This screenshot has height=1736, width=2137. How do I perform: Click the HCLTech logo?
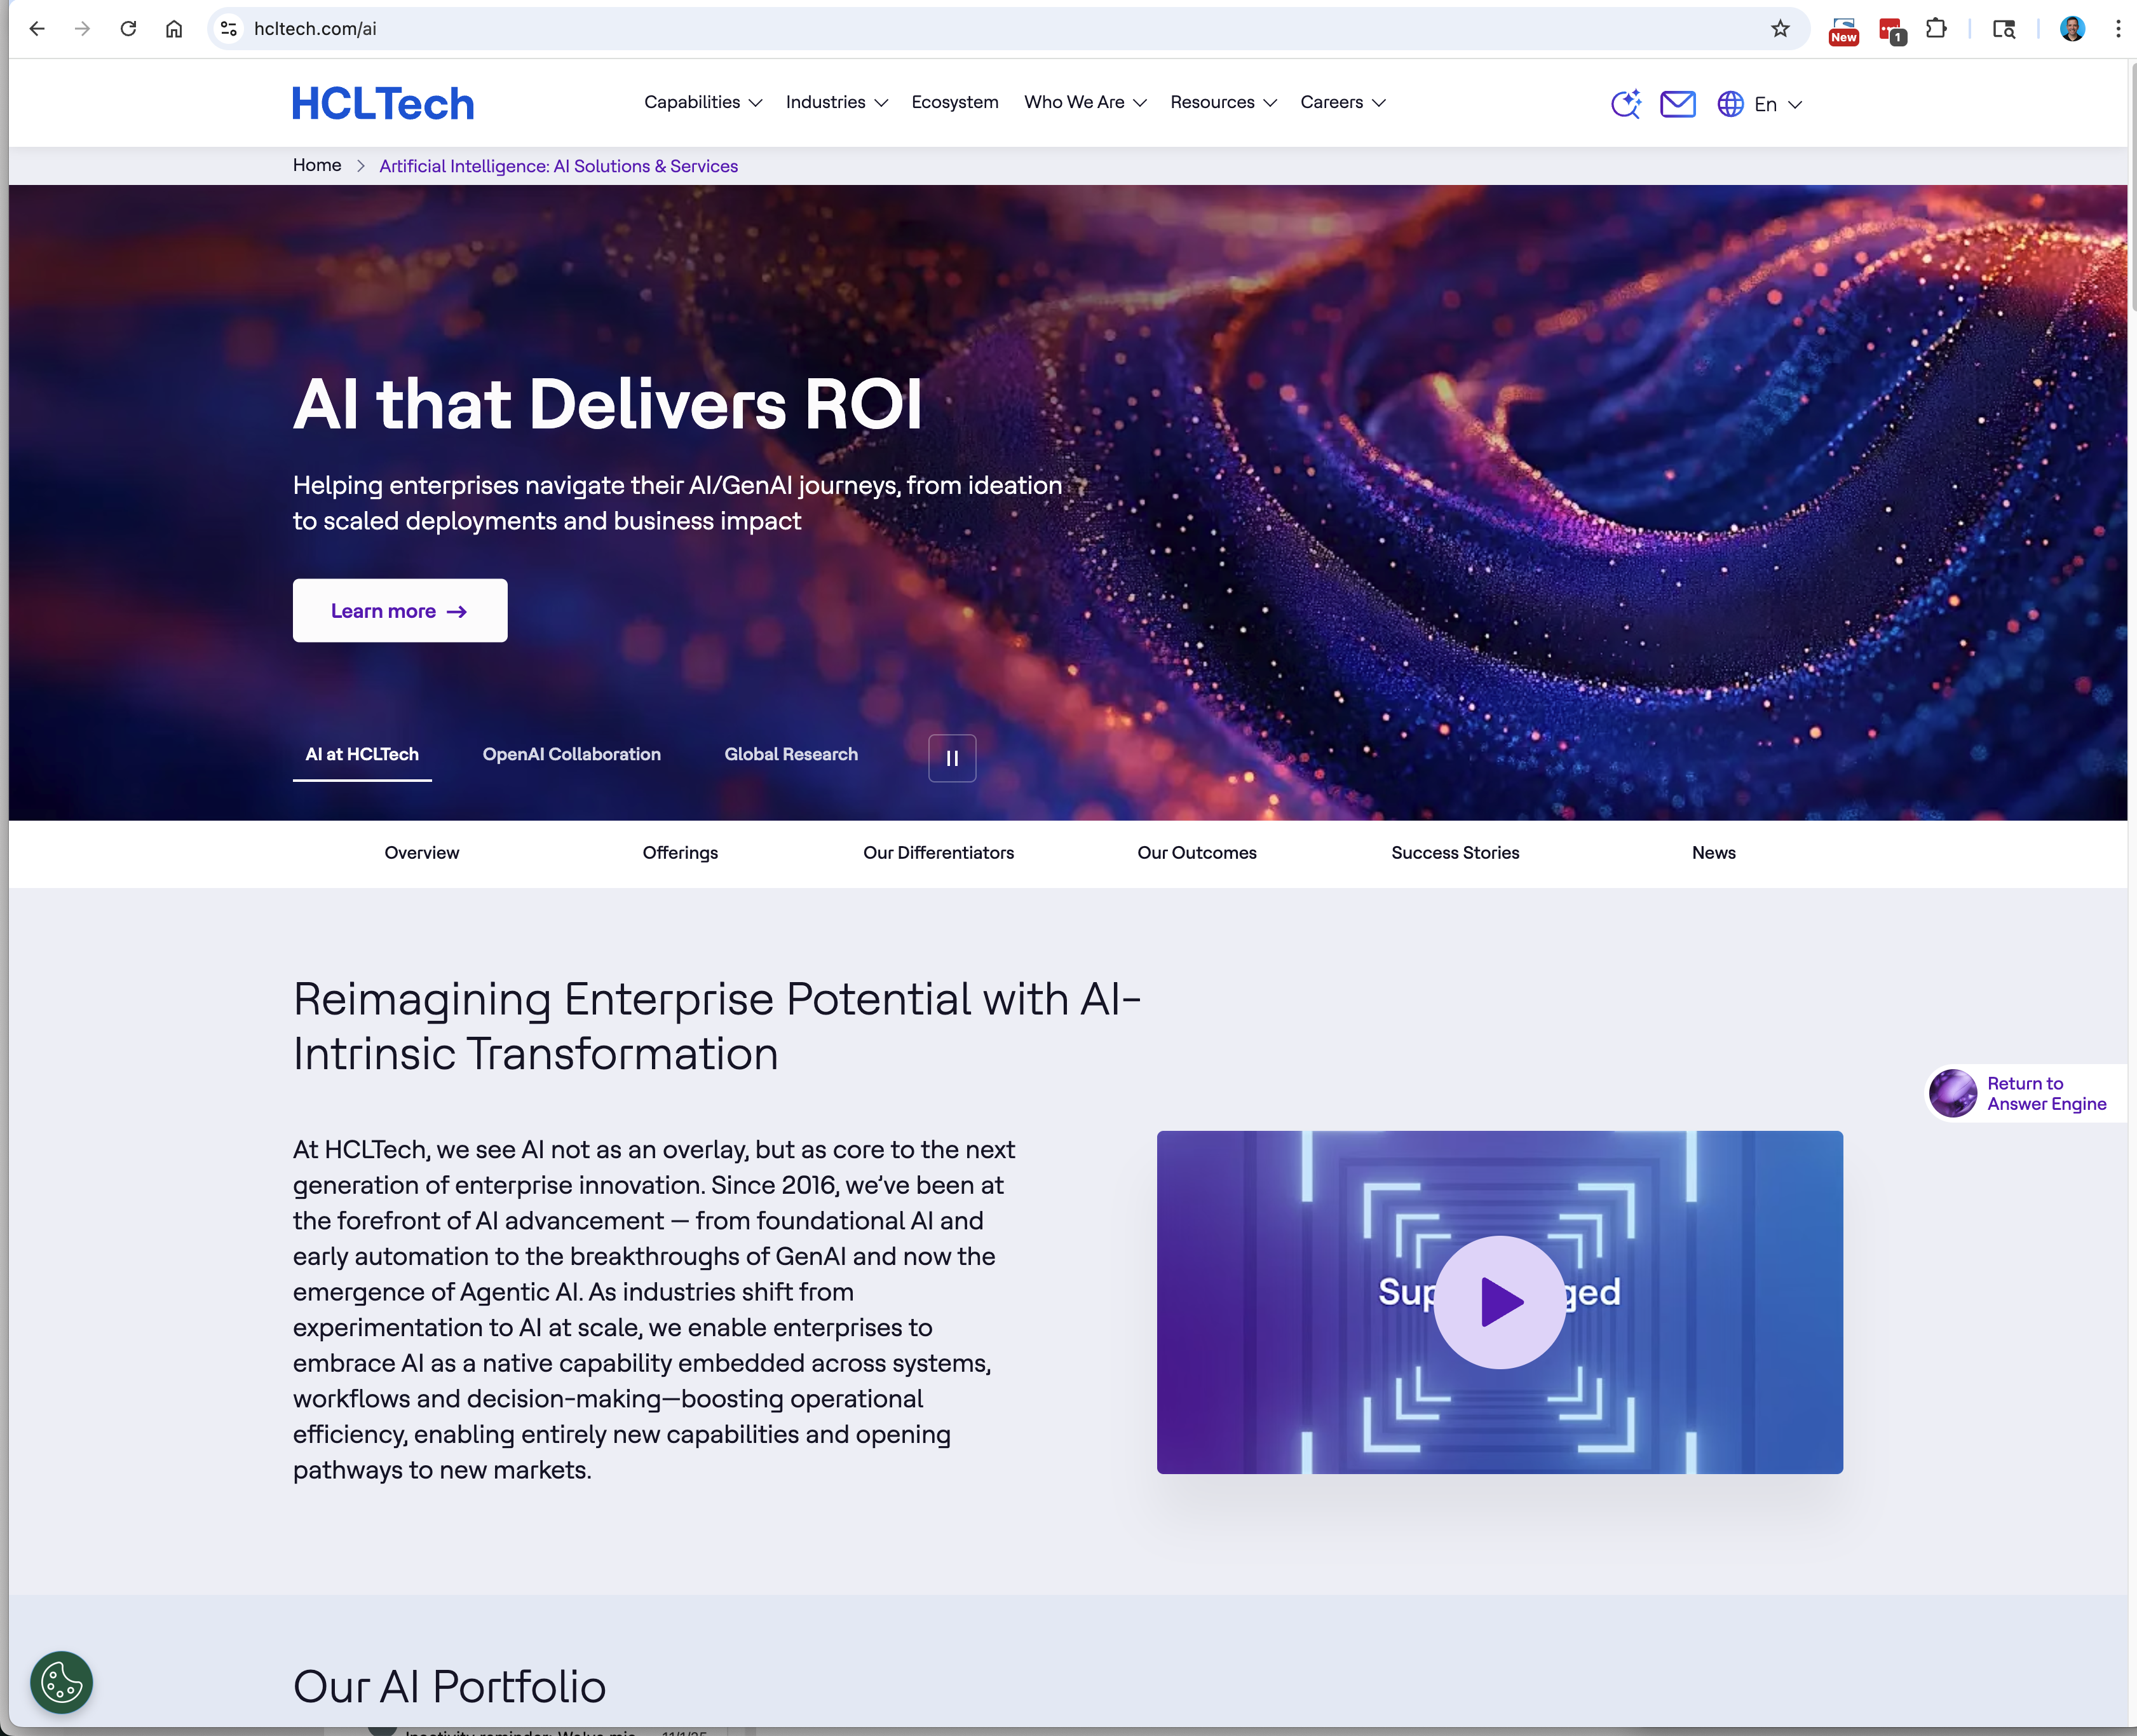point(383,104)
